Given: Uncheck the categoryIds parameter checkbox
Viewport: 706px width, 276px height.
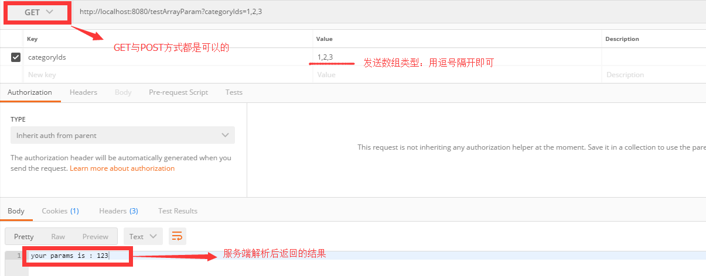Looking at the screenshot, I should (x=16, y=57).
